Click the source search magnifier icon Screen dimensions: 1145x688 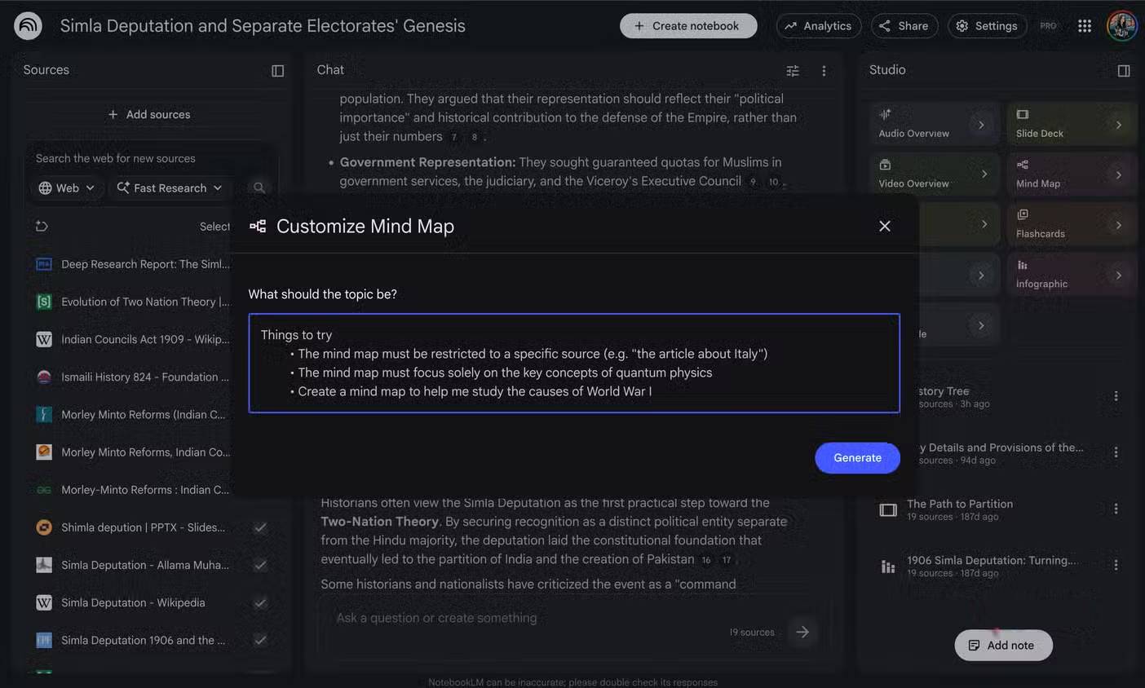(x=259, y=187)
